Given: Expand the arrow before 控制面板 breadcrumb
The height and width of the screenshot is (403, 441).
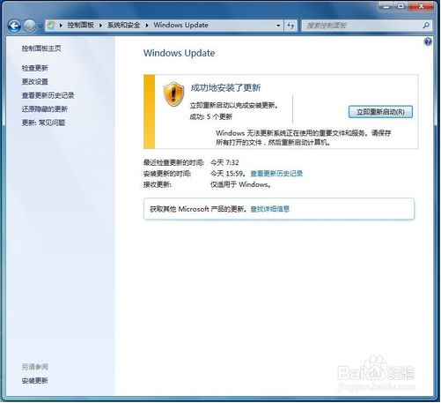Looking at the screenshot, I should click(x=61, y=26).
